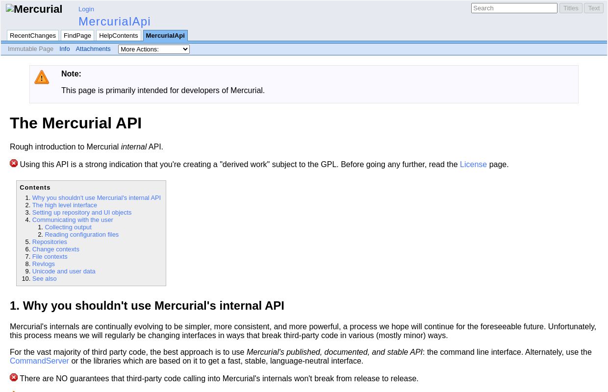Click the Mercurial logo image
Screen dimensions: 608x392
(x=34, y=9)
